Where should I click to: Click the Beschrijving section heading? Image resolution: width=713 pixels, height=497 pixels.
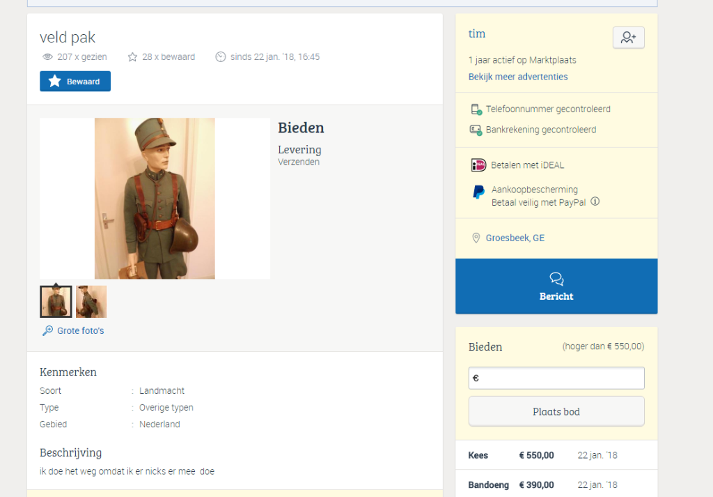(71, 453)
